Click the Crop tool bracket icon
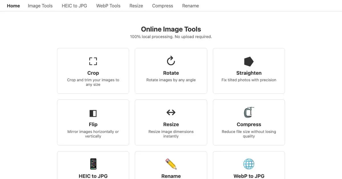 coord(93,61)
